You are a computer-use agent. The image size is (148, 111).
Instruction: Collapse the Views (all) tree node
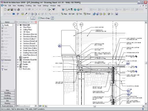(x=18, y=25)
